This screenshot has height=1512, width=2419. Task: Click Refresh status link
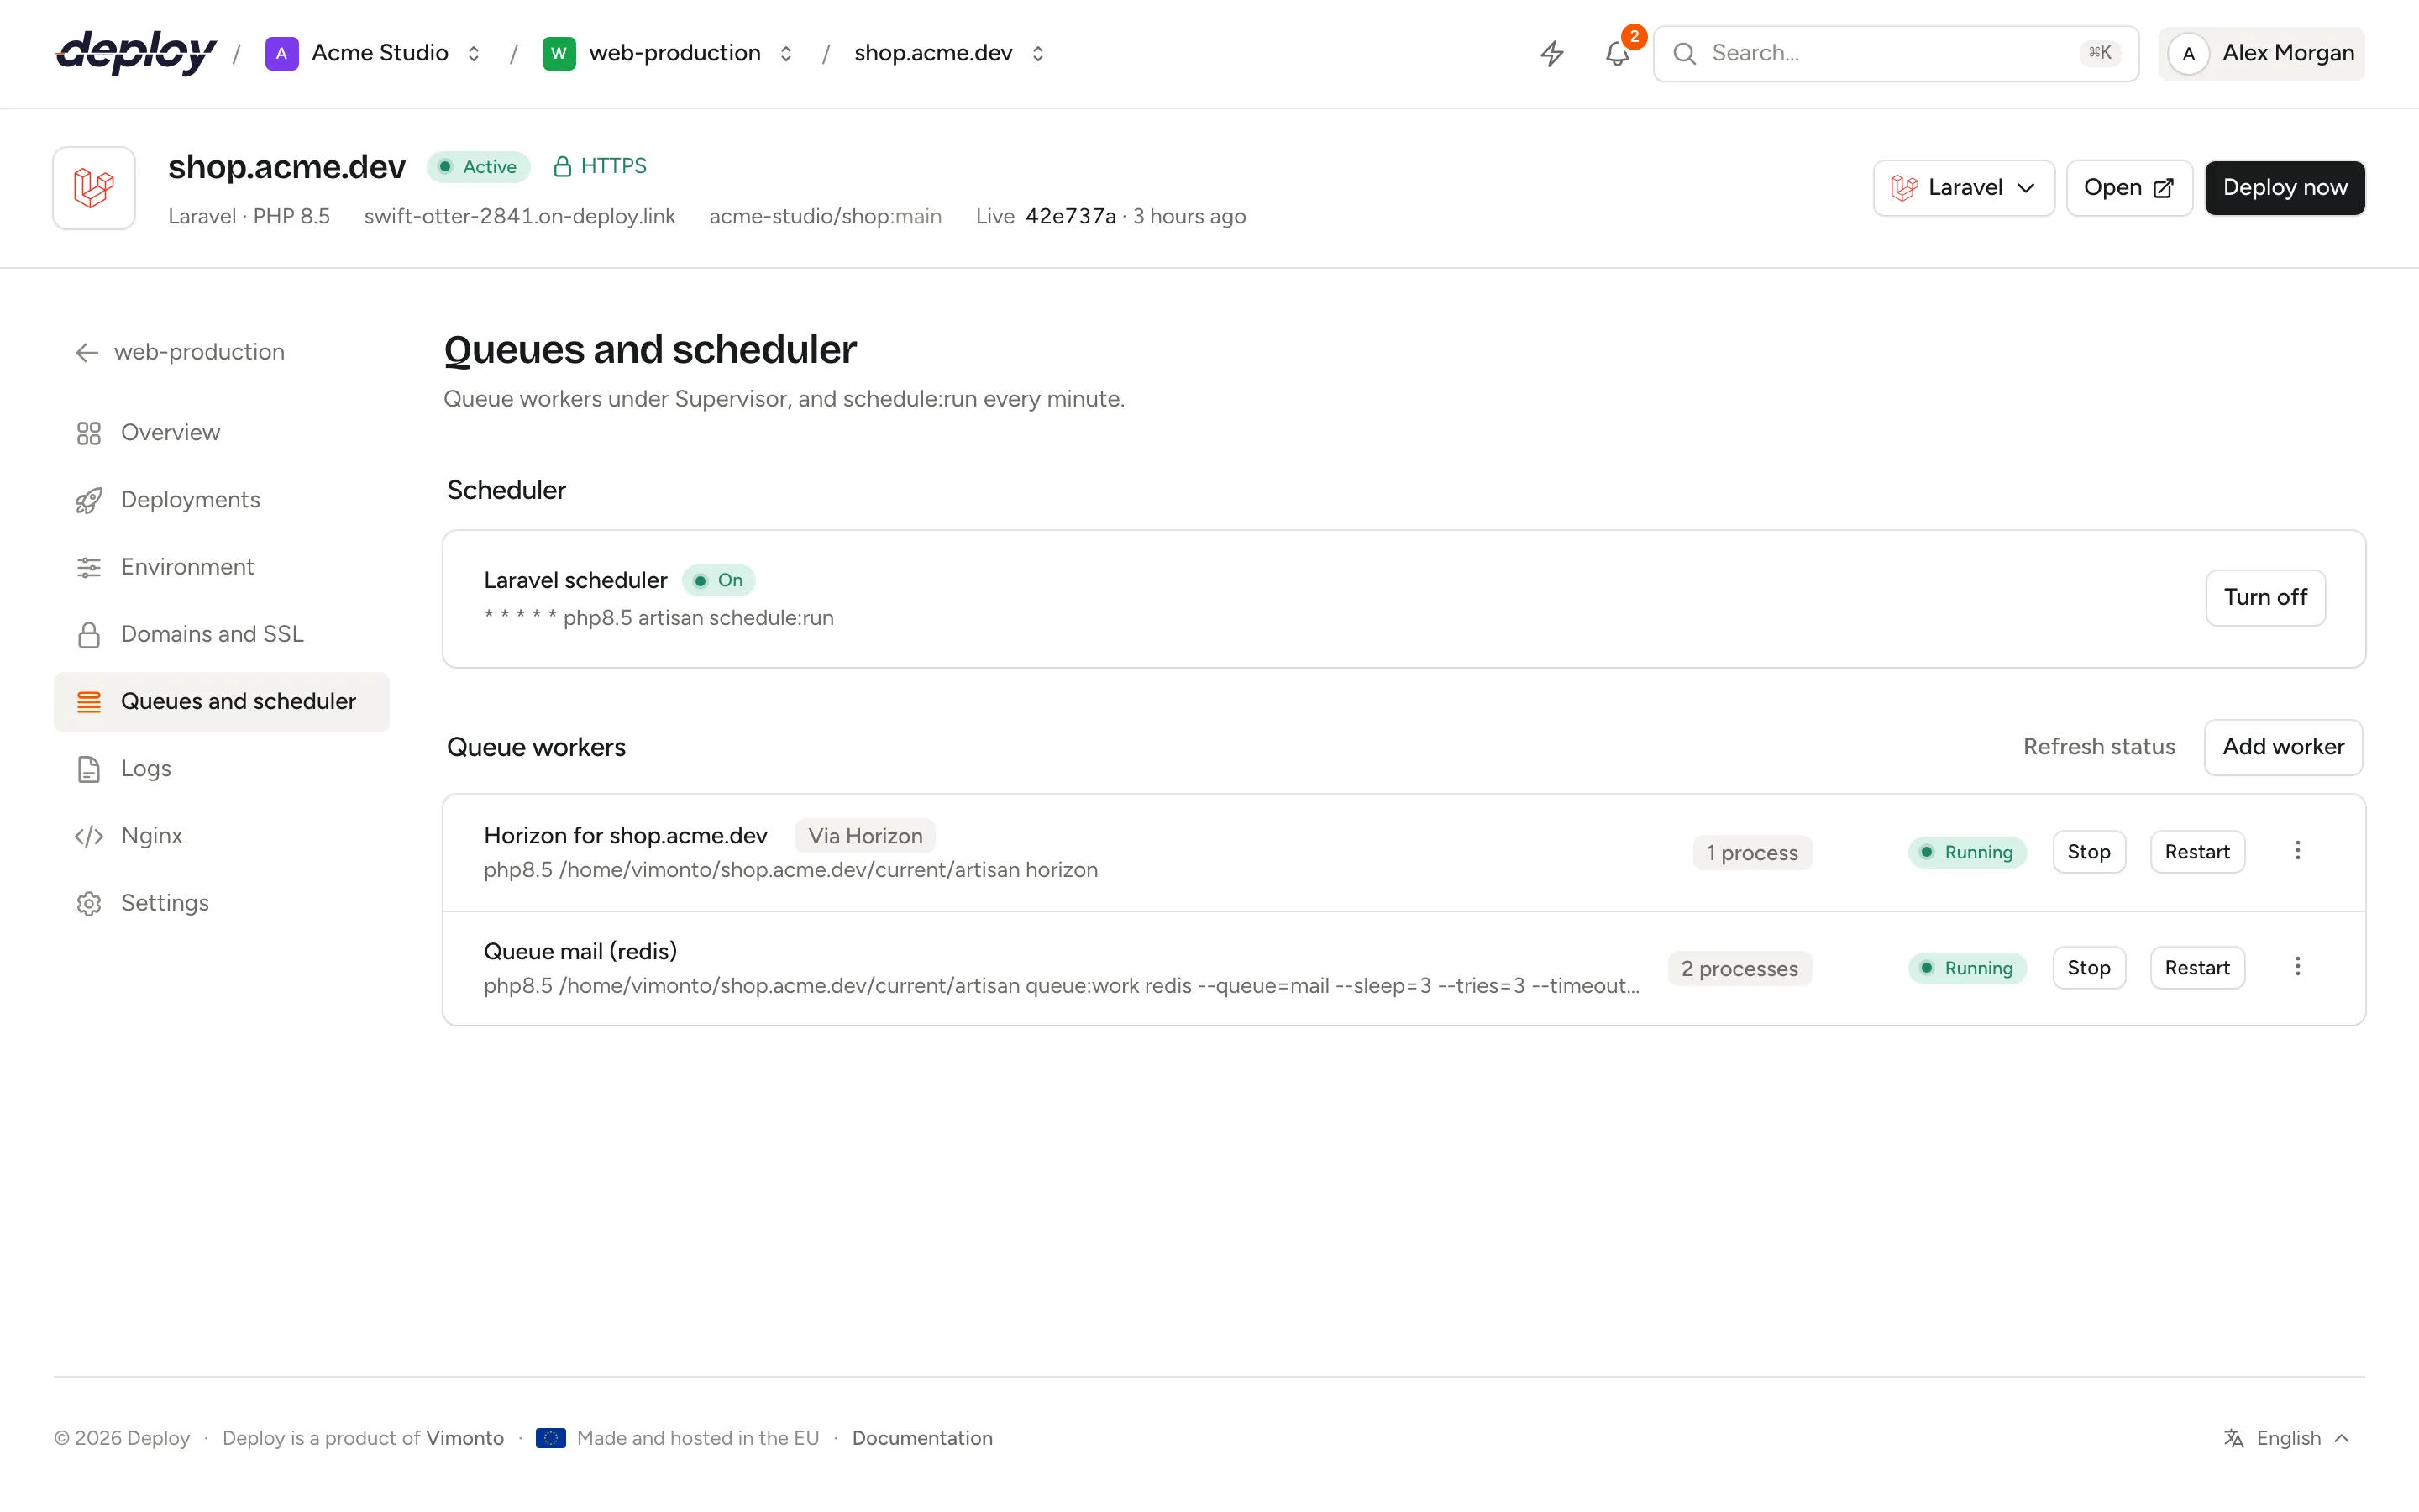pyautogui.click(x=2098, y=747)
